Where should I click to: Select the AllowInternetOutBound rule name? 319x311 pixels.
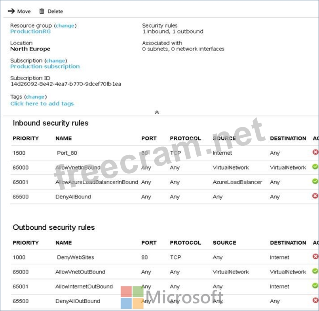pyautogui.click(x=84, y=287)
